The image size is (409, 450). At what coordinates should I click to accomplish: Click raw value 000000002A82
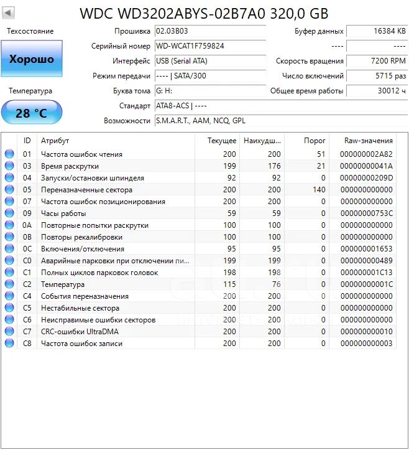(x=366, y=154)
